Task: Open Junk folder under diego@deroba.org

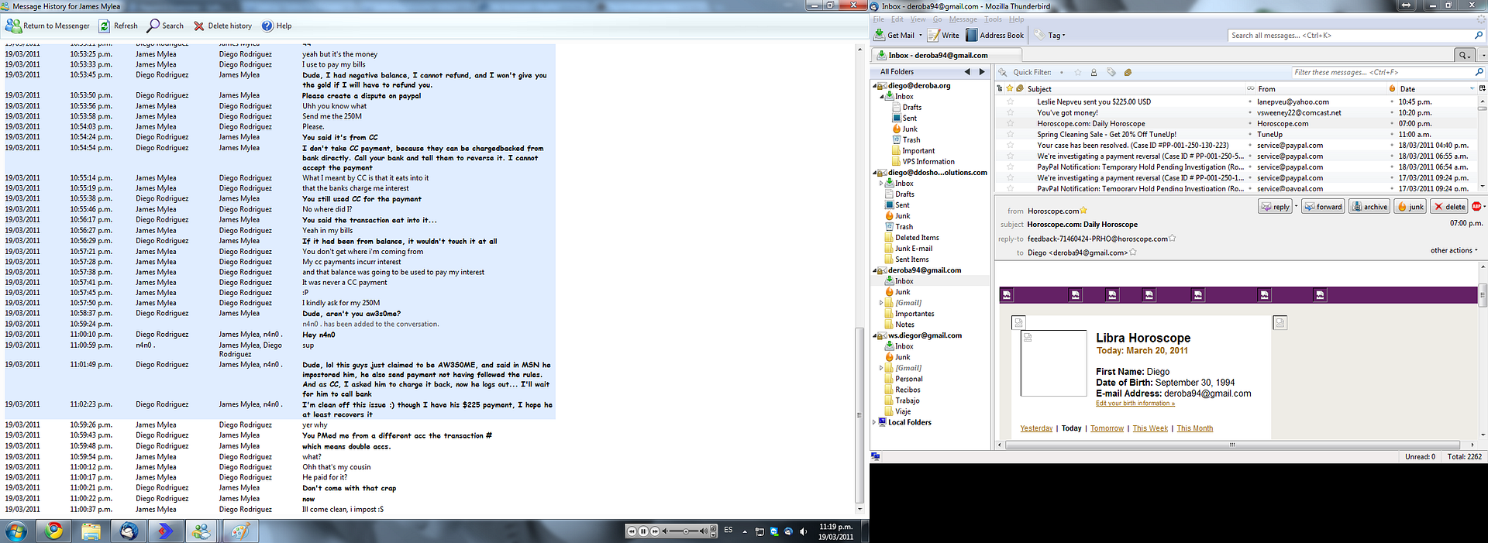Action: click(905, 129)
